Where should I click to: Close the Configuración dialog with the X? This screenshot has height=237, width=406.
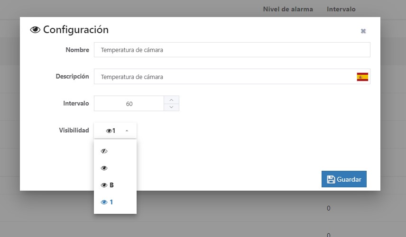click(363, 31)
